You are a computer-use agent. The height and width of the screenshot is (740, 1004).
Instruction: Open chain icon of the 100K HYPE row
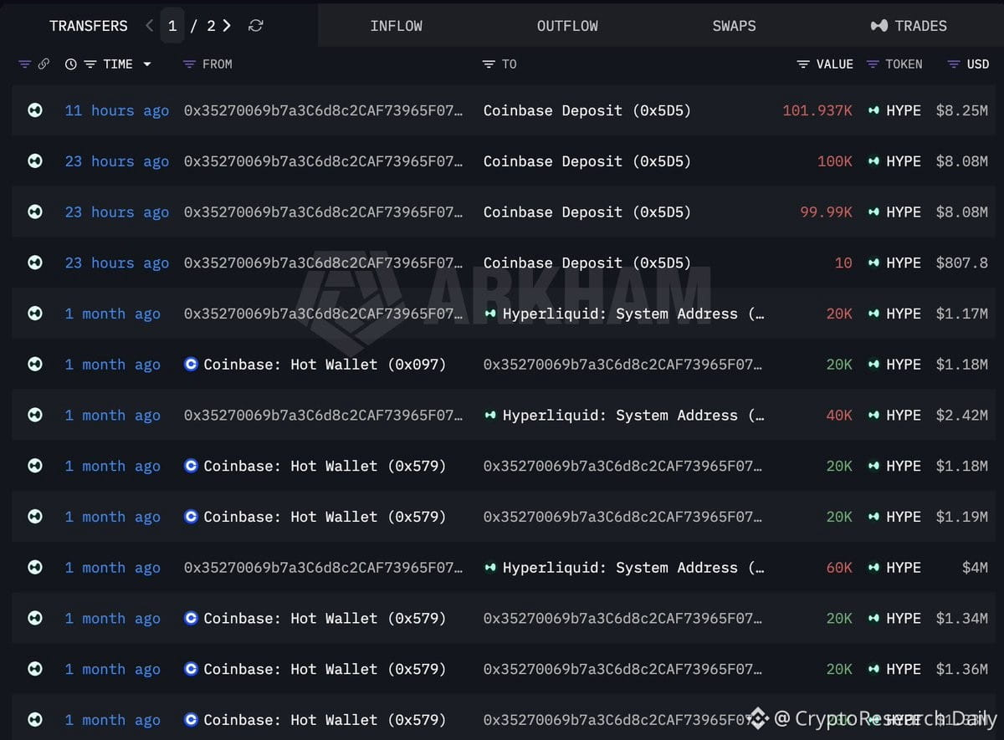[35, 161]
